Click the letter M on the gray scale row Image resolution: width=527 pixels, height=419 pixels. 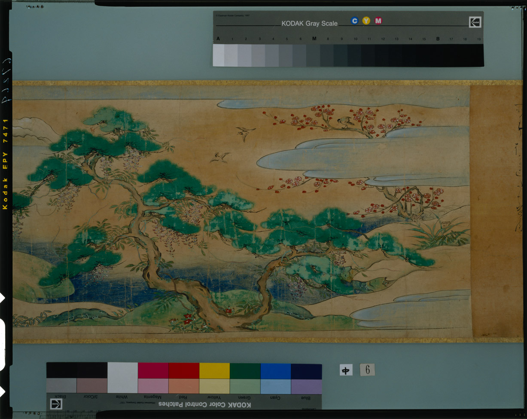[314, 39]
